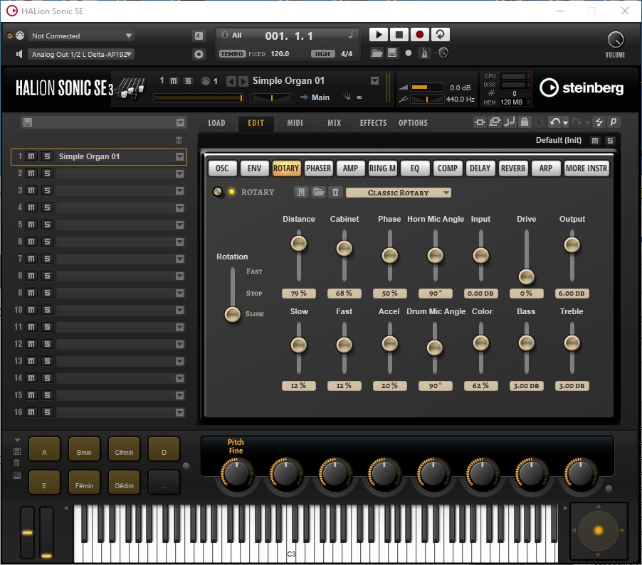Image resolution: width=642 pixels, height=565 pixels.
Task: Open the undo history dropdown arrow
Action: pos(565,123)
